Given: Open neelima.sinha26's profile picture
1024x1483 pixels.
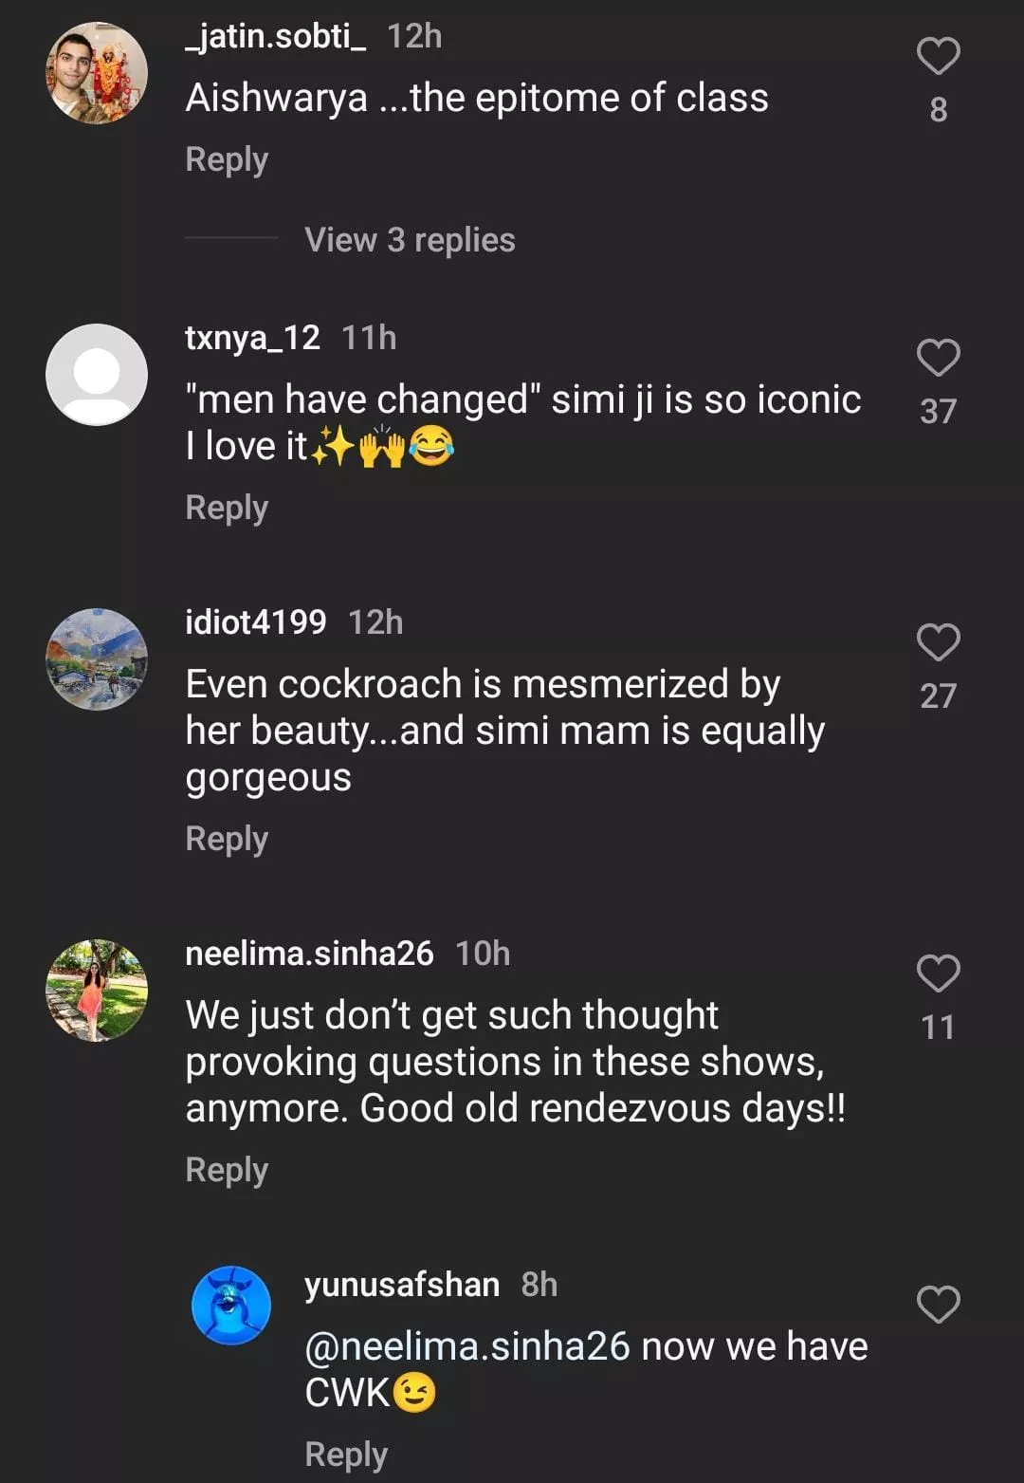Looking at the screenshot, I should [97, 991].
